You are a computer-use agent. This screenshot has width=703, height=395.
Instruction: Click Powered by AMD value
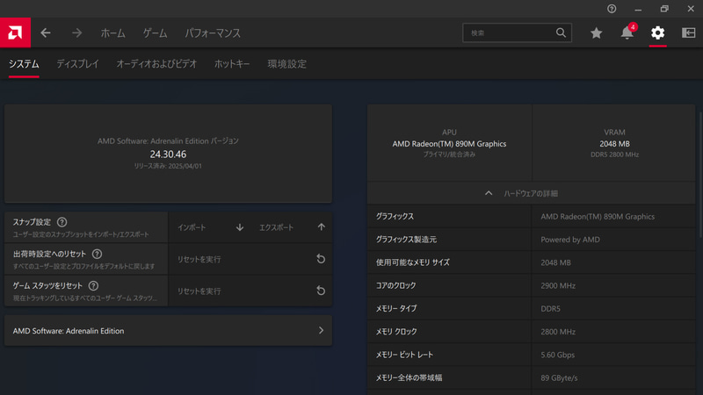pos(569,240)
